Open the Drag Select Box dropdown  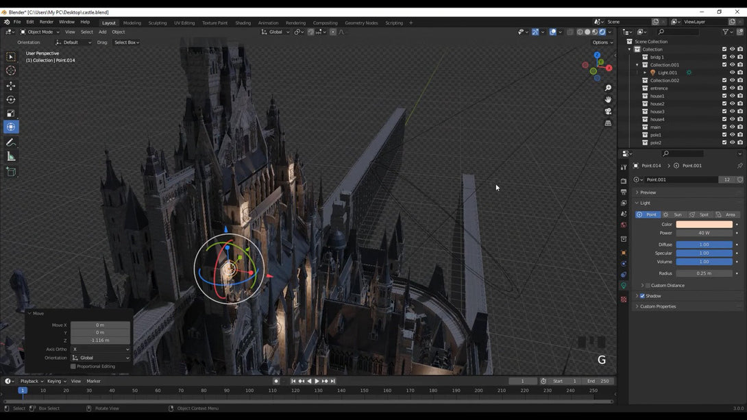coord(127,42)
